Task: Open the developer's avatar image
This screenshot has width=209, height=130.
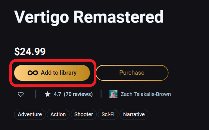Action: tap(114, 94)
